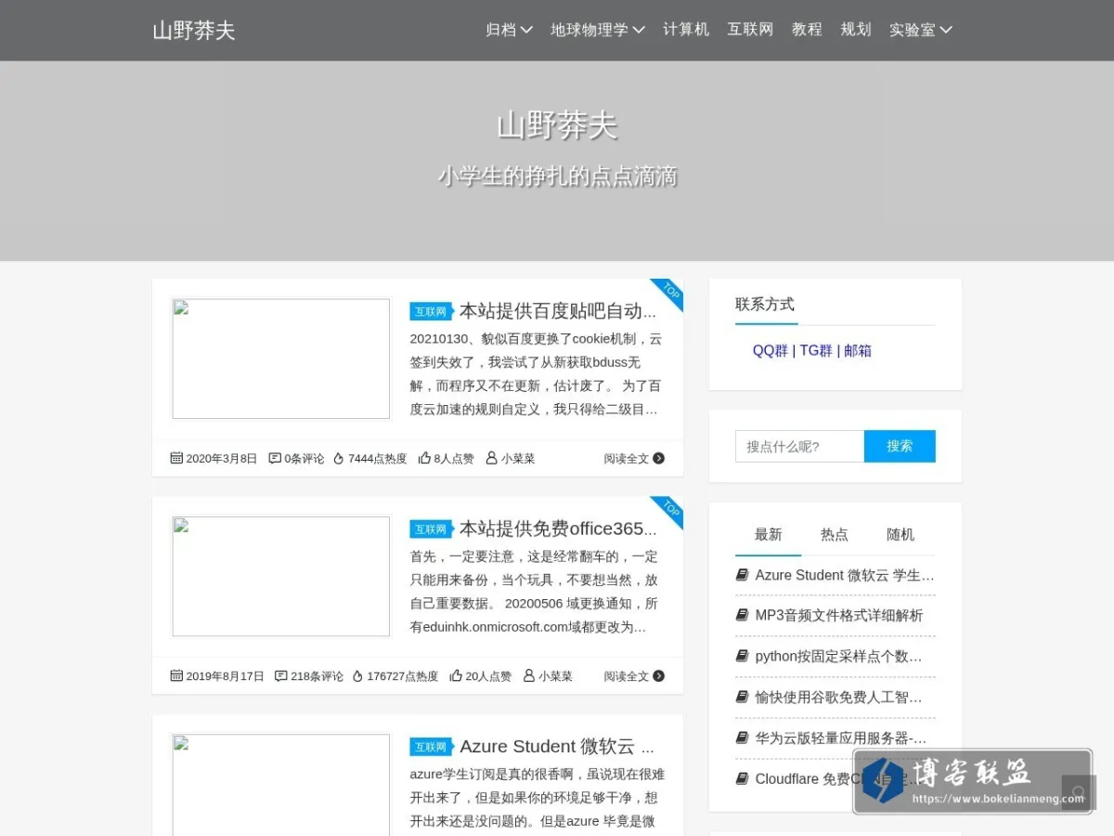Switch to the 热点 tab
The image size is (1114, 836).
coord(835,534)
